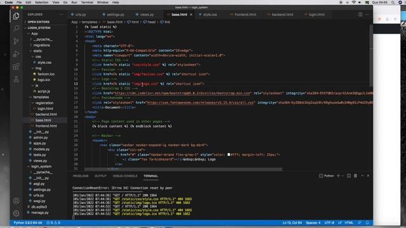406x228 pixels.
Task: Open the Selection menu in menu bar
Action: [41, 3]
